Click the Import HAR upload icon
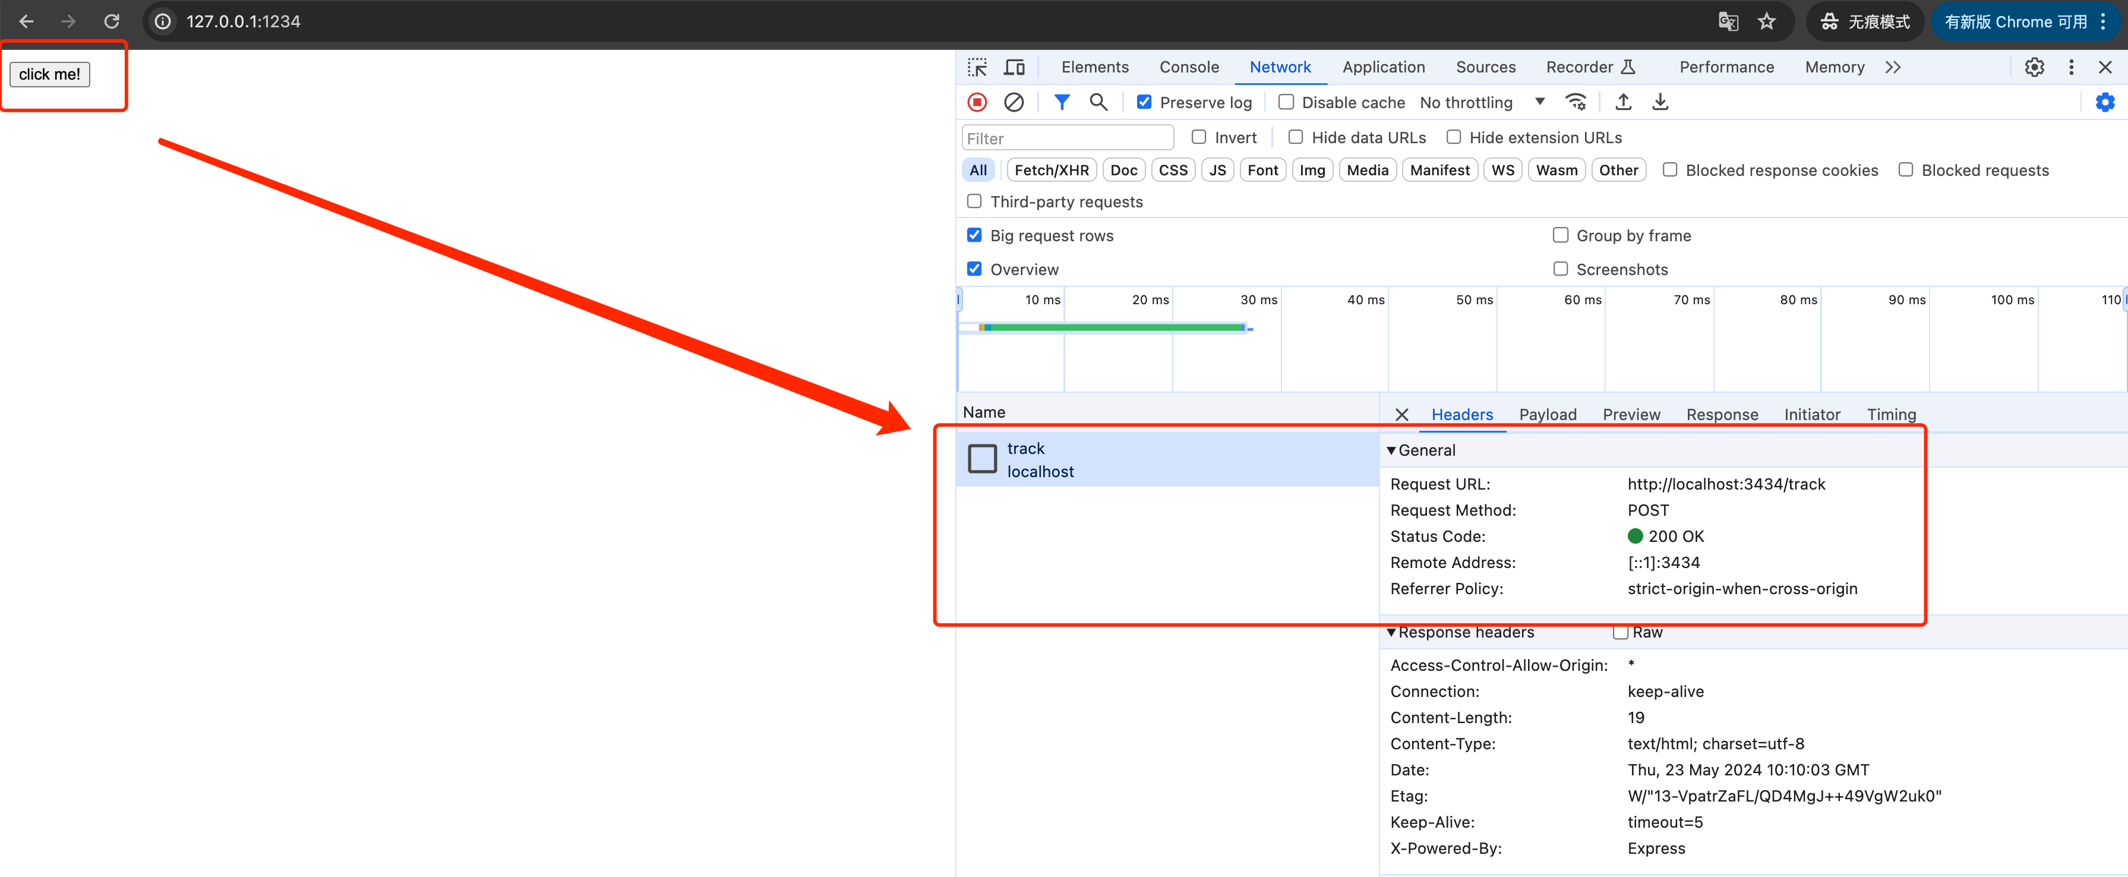This screenshot has width=2128, height=877. click(x=1622, y=102)
